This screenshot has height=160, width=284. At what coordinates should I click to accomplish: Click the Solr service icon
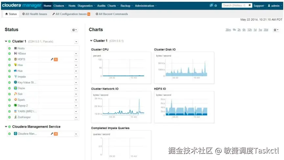coord(15,94)
